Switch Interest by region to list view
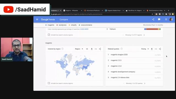176x99 pixels. [x=87, y=49]
